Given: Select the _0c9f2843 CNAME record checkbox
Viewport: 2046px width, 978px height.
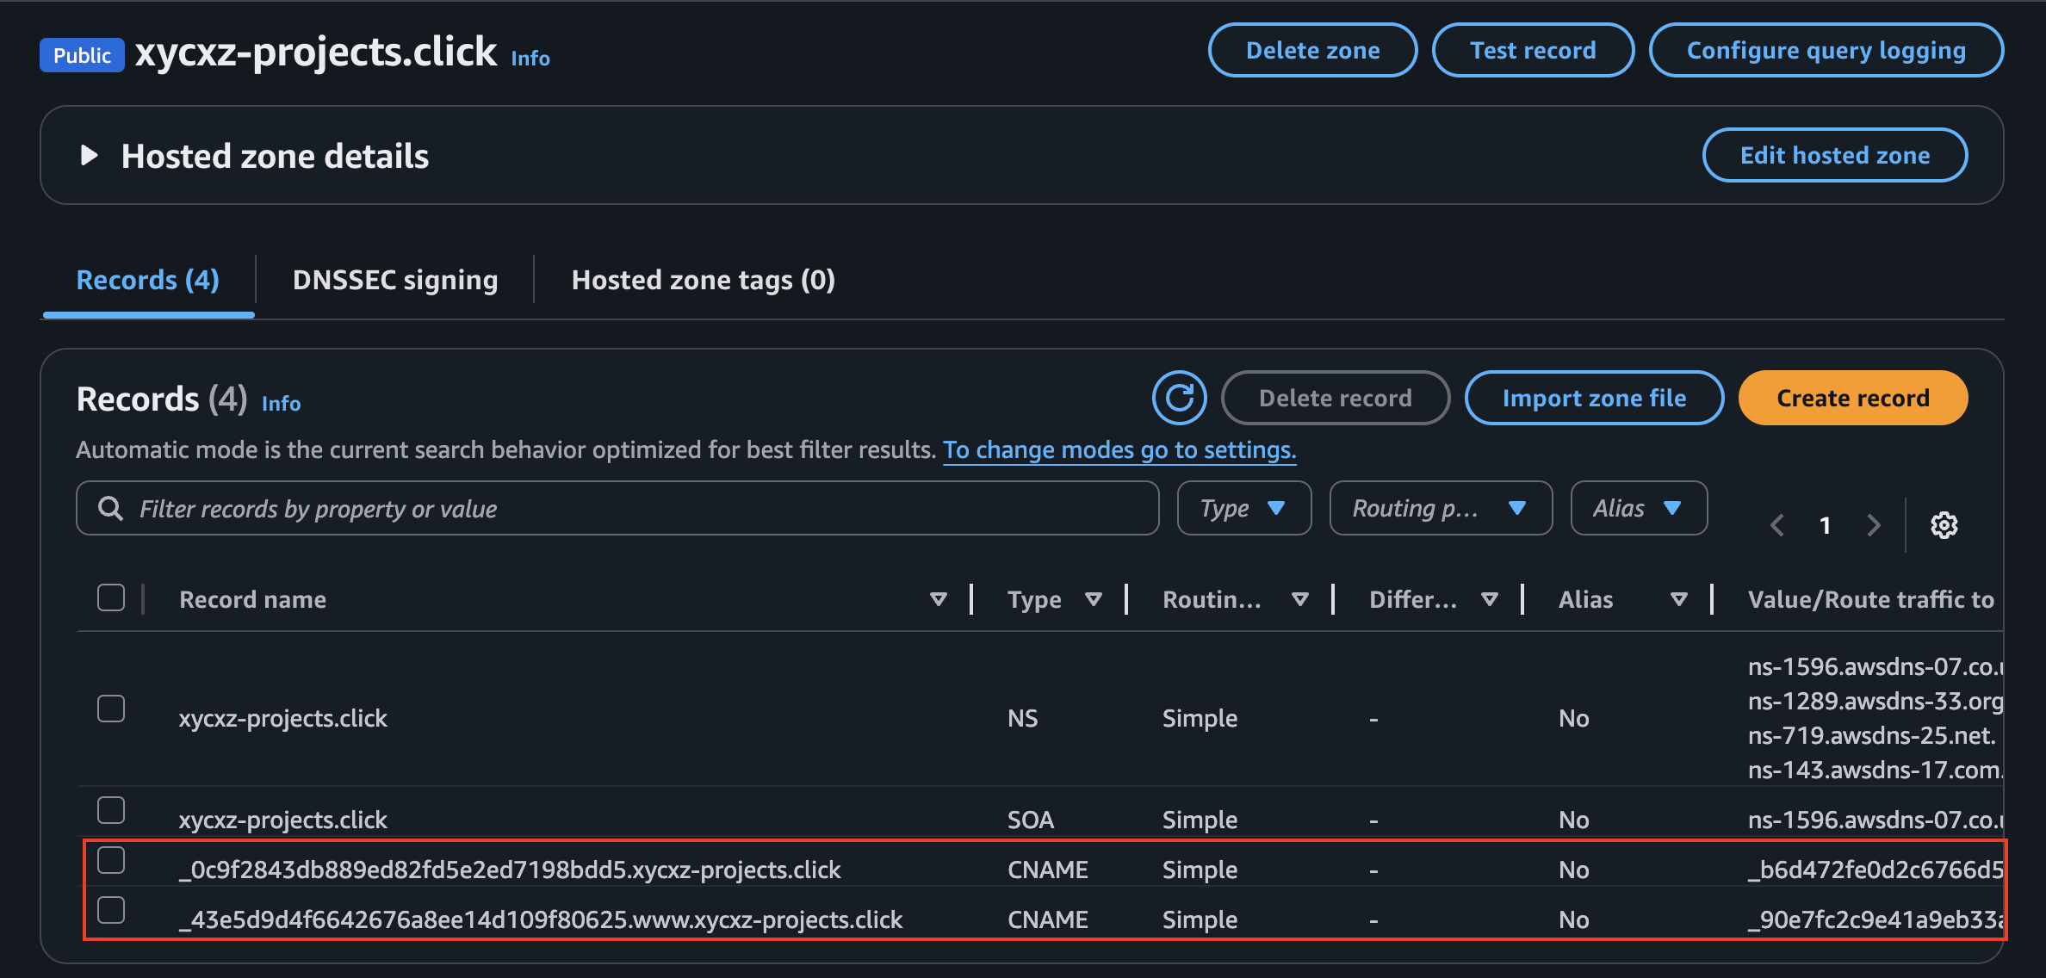Looking at the screenshot, I should [x=111, y=860].
